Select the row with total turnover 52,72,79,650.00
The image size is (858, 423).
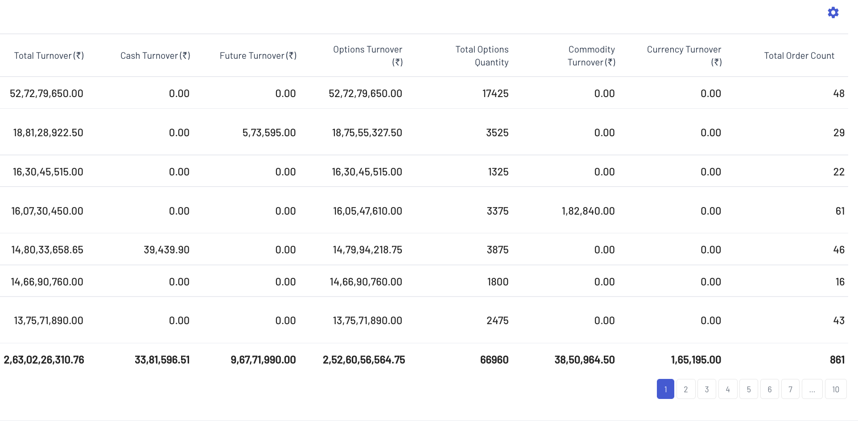tap(47, 94)
